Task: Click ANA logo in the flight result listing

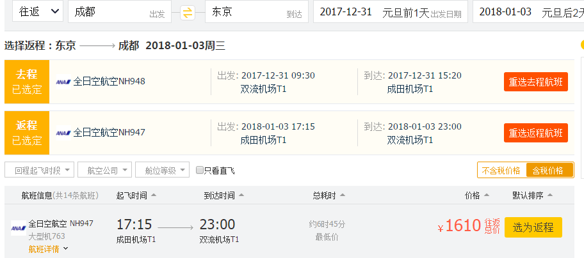Action: coord(18,228)
